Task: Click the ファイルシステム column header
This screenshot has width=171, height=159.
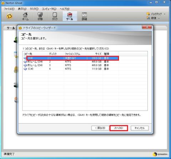Action: 76,54
